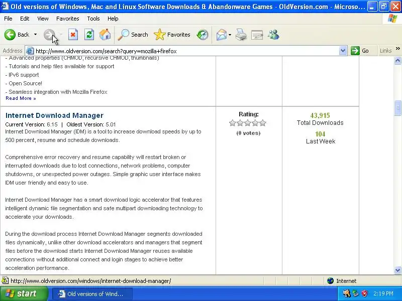Open the Favorites menu
This screenshot has width=402, height=301.
pos(68,19)
